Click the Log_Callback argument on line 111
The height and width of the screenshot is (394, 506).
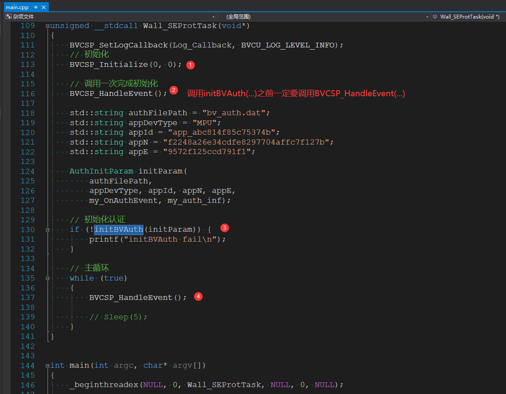point(202,45)
